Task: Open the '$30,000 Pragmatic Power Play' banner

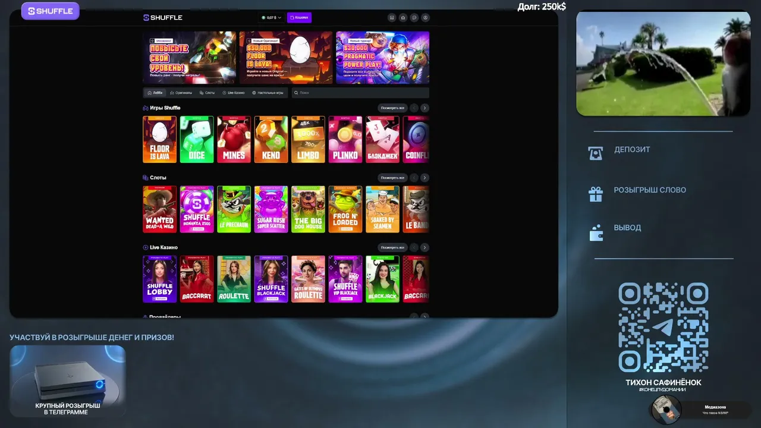Action: click(382, 58)
